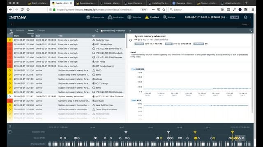Click the browser Search field
This screenshot has width=263, height=147.
(186, 10)
